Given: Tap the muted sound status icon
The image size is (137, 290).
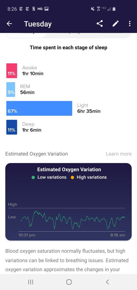Looking at the screenshot, I should [x=93, y=9].
